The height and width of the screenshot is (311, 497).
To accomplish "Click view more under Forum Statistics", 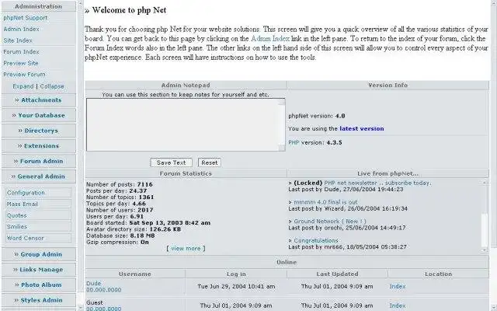I will point(186,249).
